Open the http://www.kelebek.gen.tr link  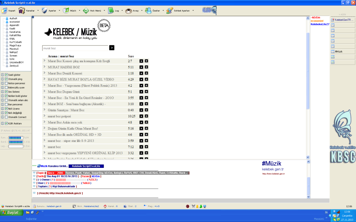coord(273,174)
